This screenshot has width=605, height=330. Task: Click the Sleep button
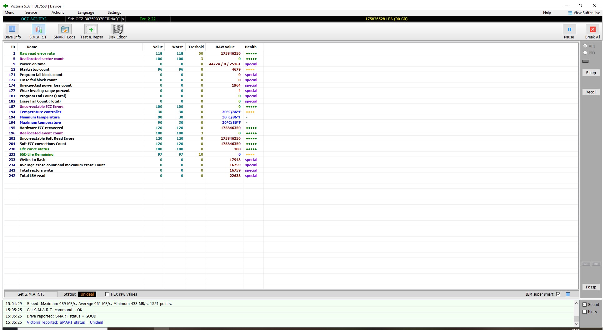[591, 73]
